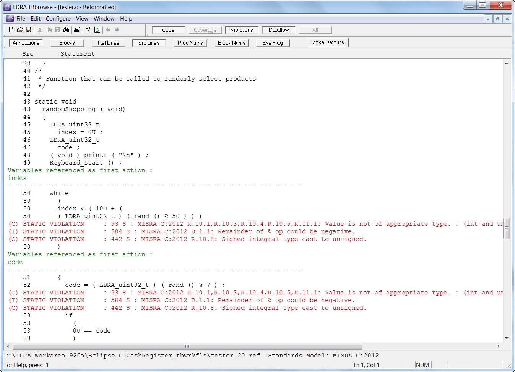Click the 'Keyboard_start () ;' line
The width and height of the screenshot is (515, 372).
pos(86,163)
